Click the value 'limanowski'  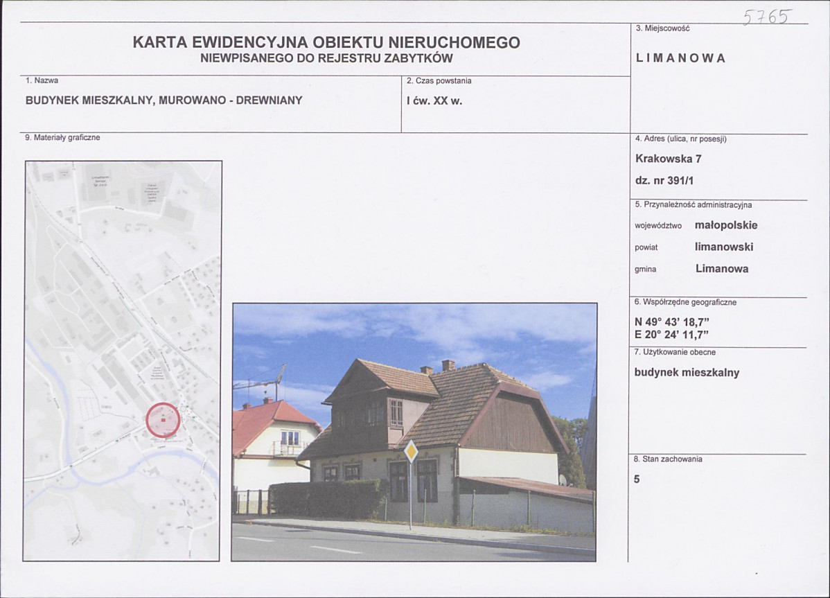(x=723, y=247)
